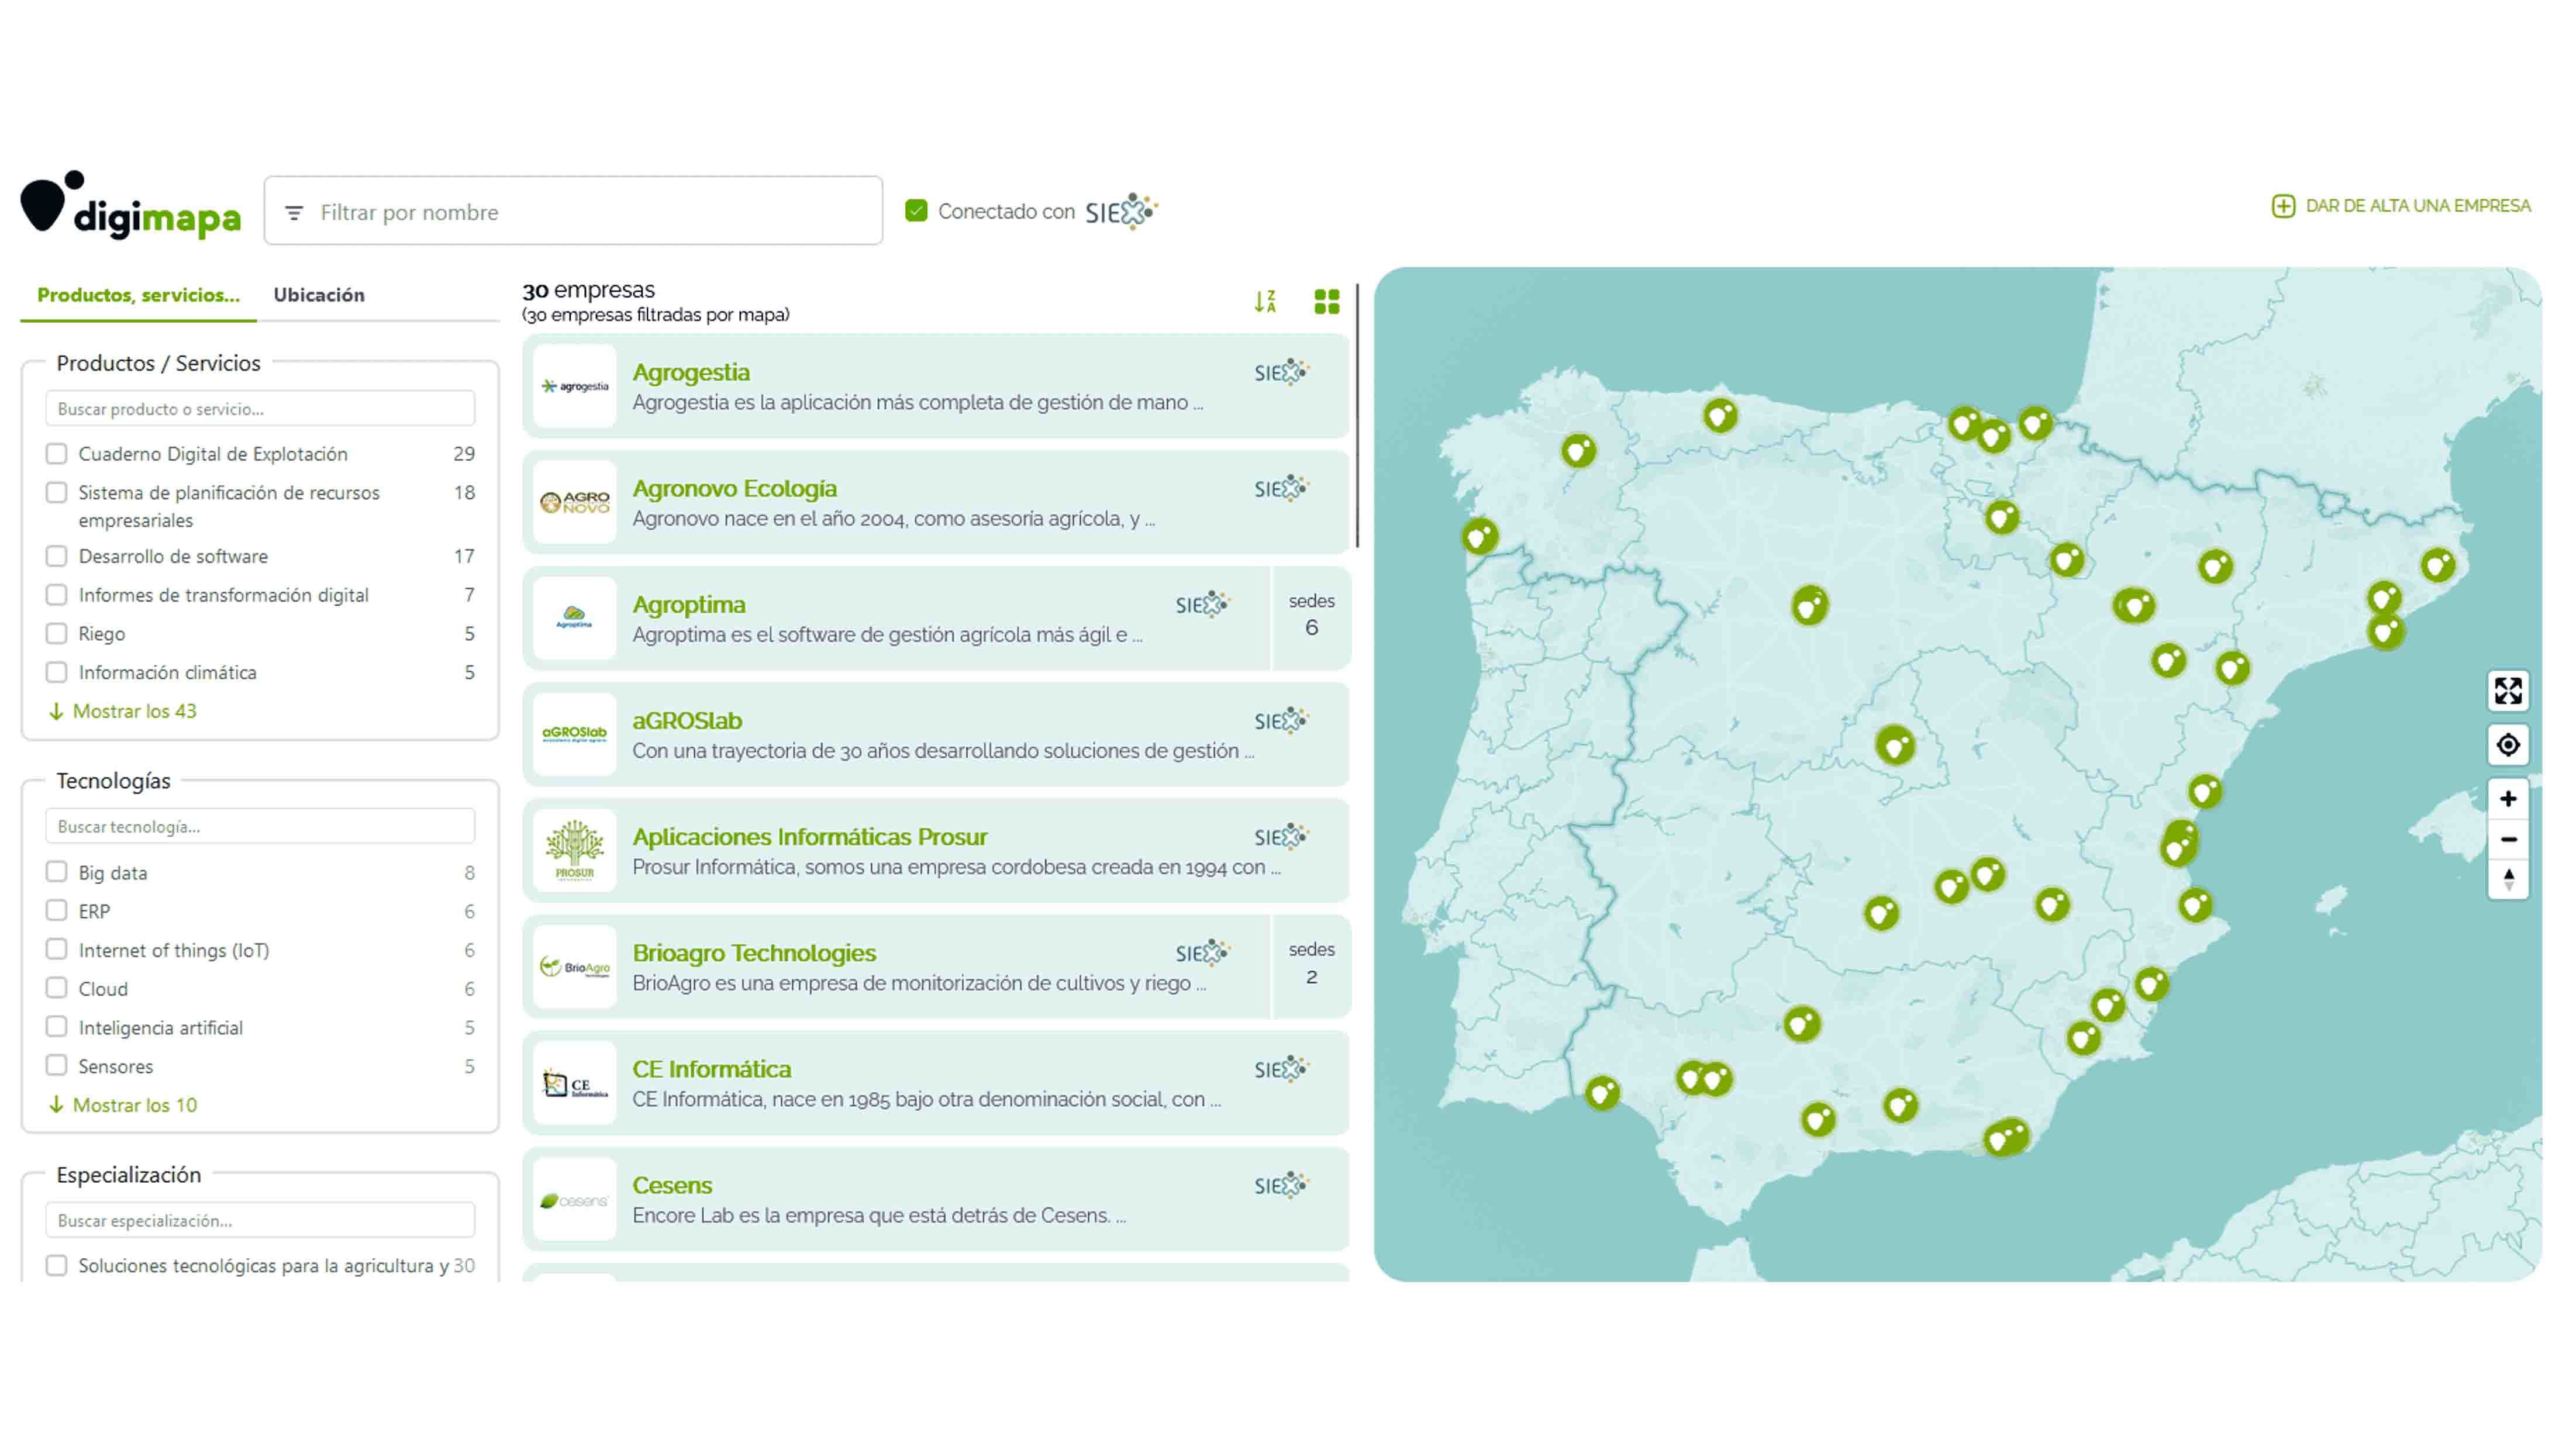Viewport: 2576px width, 1450px height.
Task: Click the SIEX badge on the CE Informática card
Action: (1282, 1069)
